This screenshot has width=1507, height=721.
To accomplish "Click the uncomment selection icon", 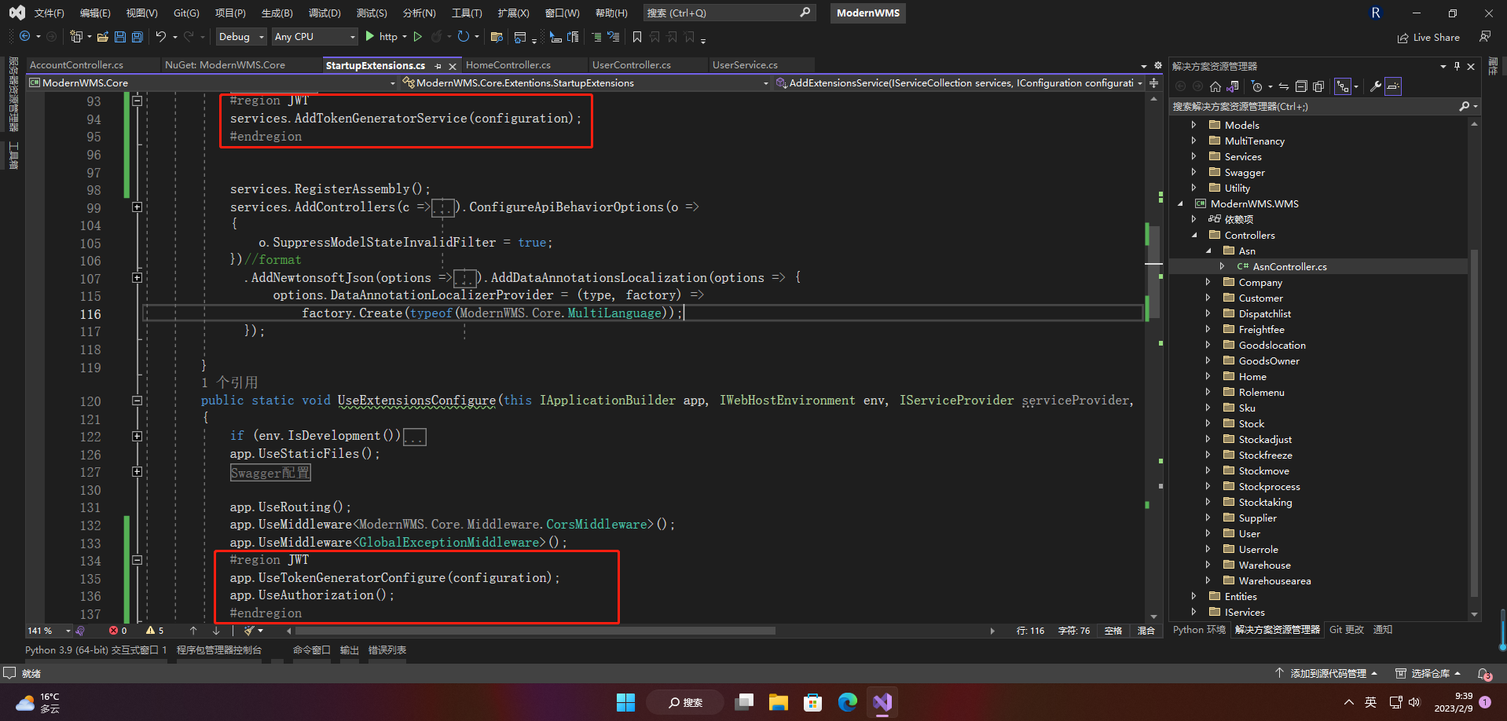I will [x=613, y=37].
